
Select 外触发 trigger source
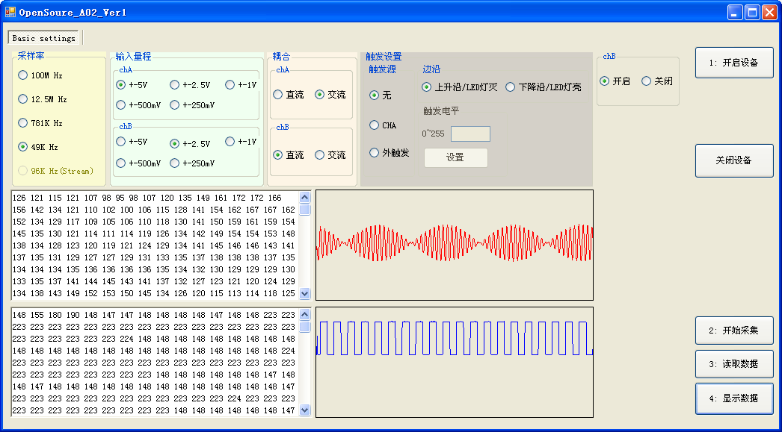(390, 153)
